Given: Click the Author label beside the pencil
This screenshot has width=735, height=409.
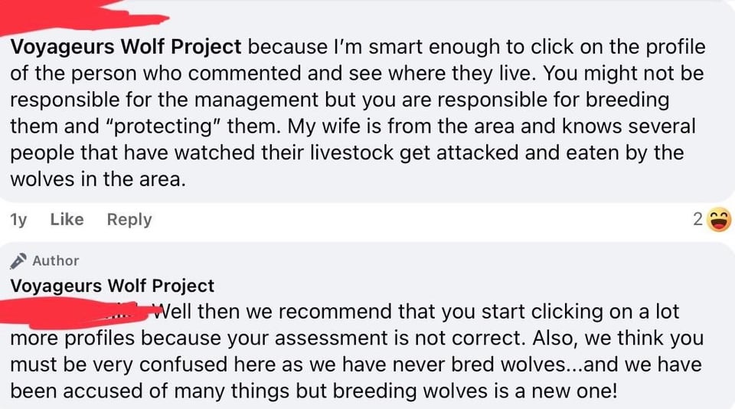Looking at the screenshot, I should [x=56, y=261].
